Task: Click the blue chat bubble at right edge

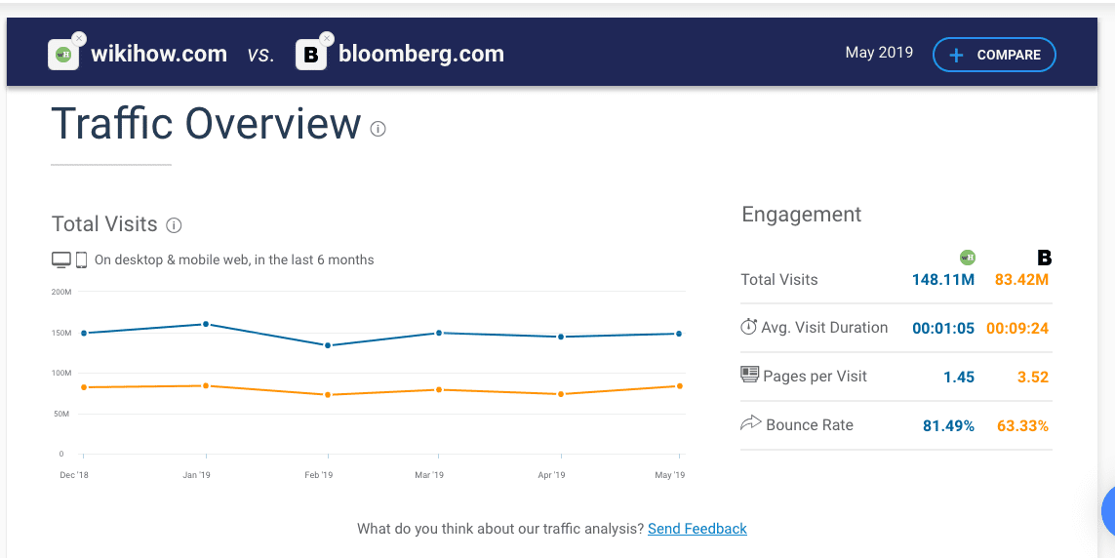Action: pos(1108,510)
